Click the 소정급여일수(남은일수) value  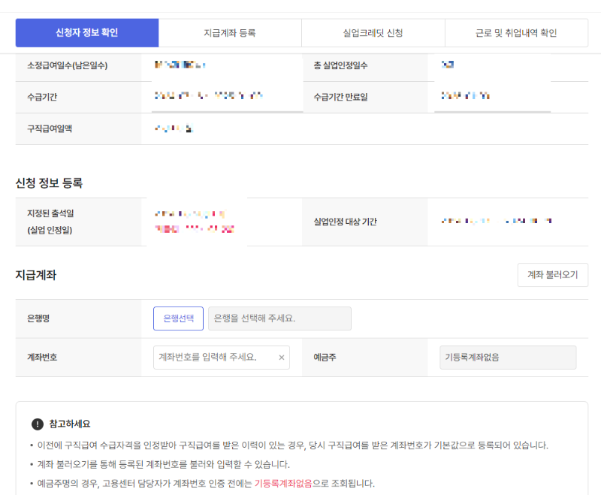180,66
